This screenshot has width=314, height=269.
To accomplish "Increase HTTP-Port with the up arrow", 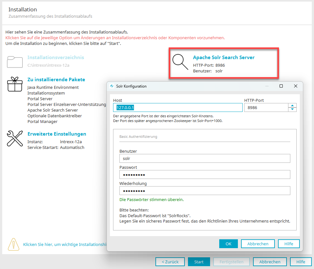I will click(293, 106).
